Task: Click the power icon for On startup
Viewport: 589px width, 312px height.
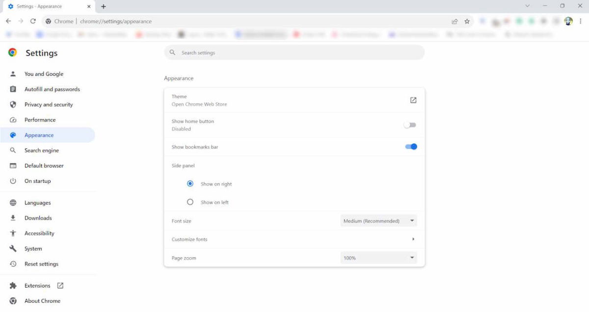Action: (13, 181)
